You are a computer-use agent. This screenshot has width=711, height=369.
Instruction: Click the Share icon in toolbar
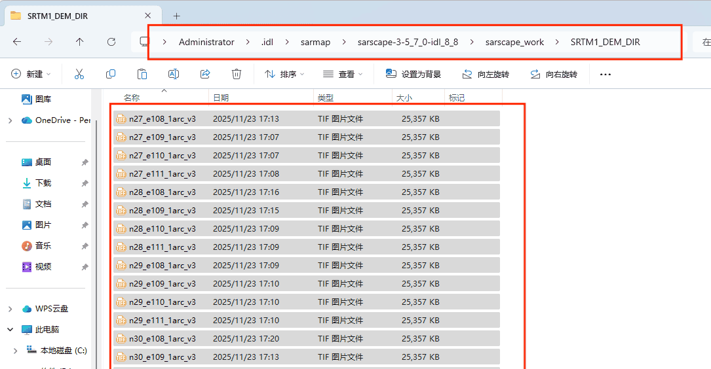(x=205, y=74)
